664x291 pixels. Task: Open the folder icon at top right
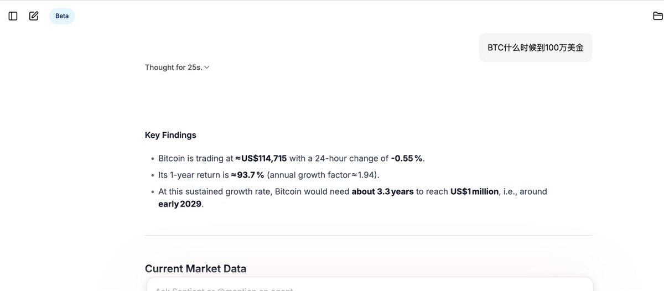(658, 16)
